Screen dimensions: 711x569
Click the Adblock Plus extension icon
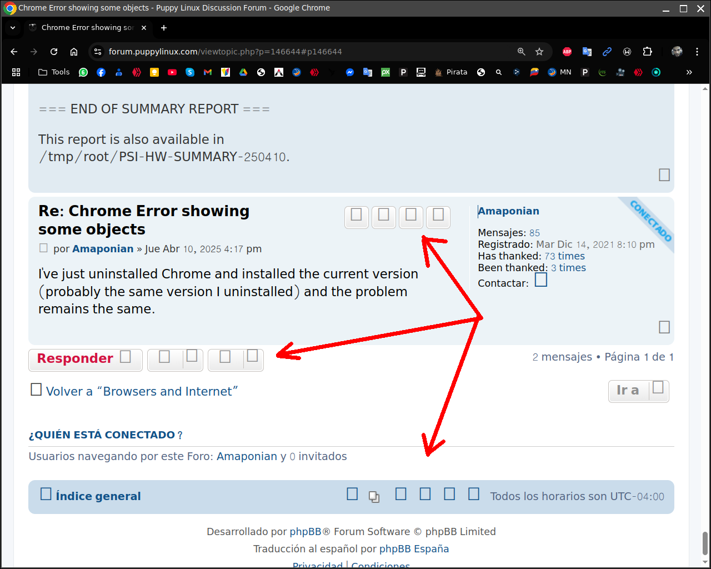click(567, 52)
